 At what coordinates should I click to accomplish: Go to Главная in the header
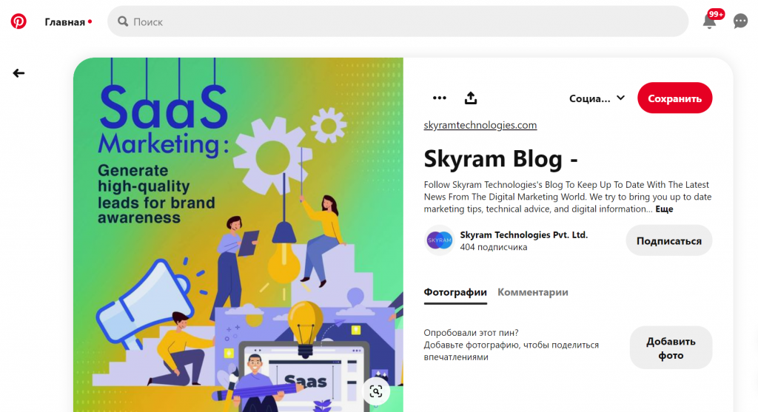(x=65, y=22)
